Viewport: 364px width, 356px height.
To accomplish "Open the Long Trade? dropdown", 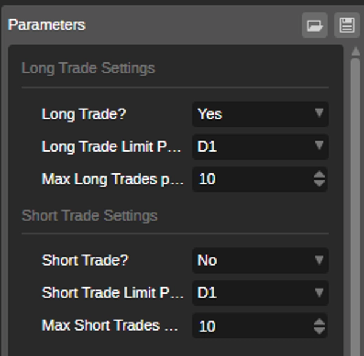I will [x=260, y=114].
